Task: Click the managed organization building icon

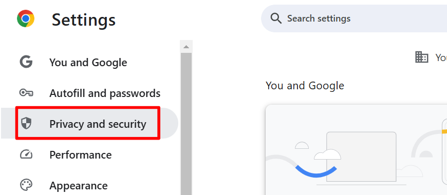Action: pos(422,57)
